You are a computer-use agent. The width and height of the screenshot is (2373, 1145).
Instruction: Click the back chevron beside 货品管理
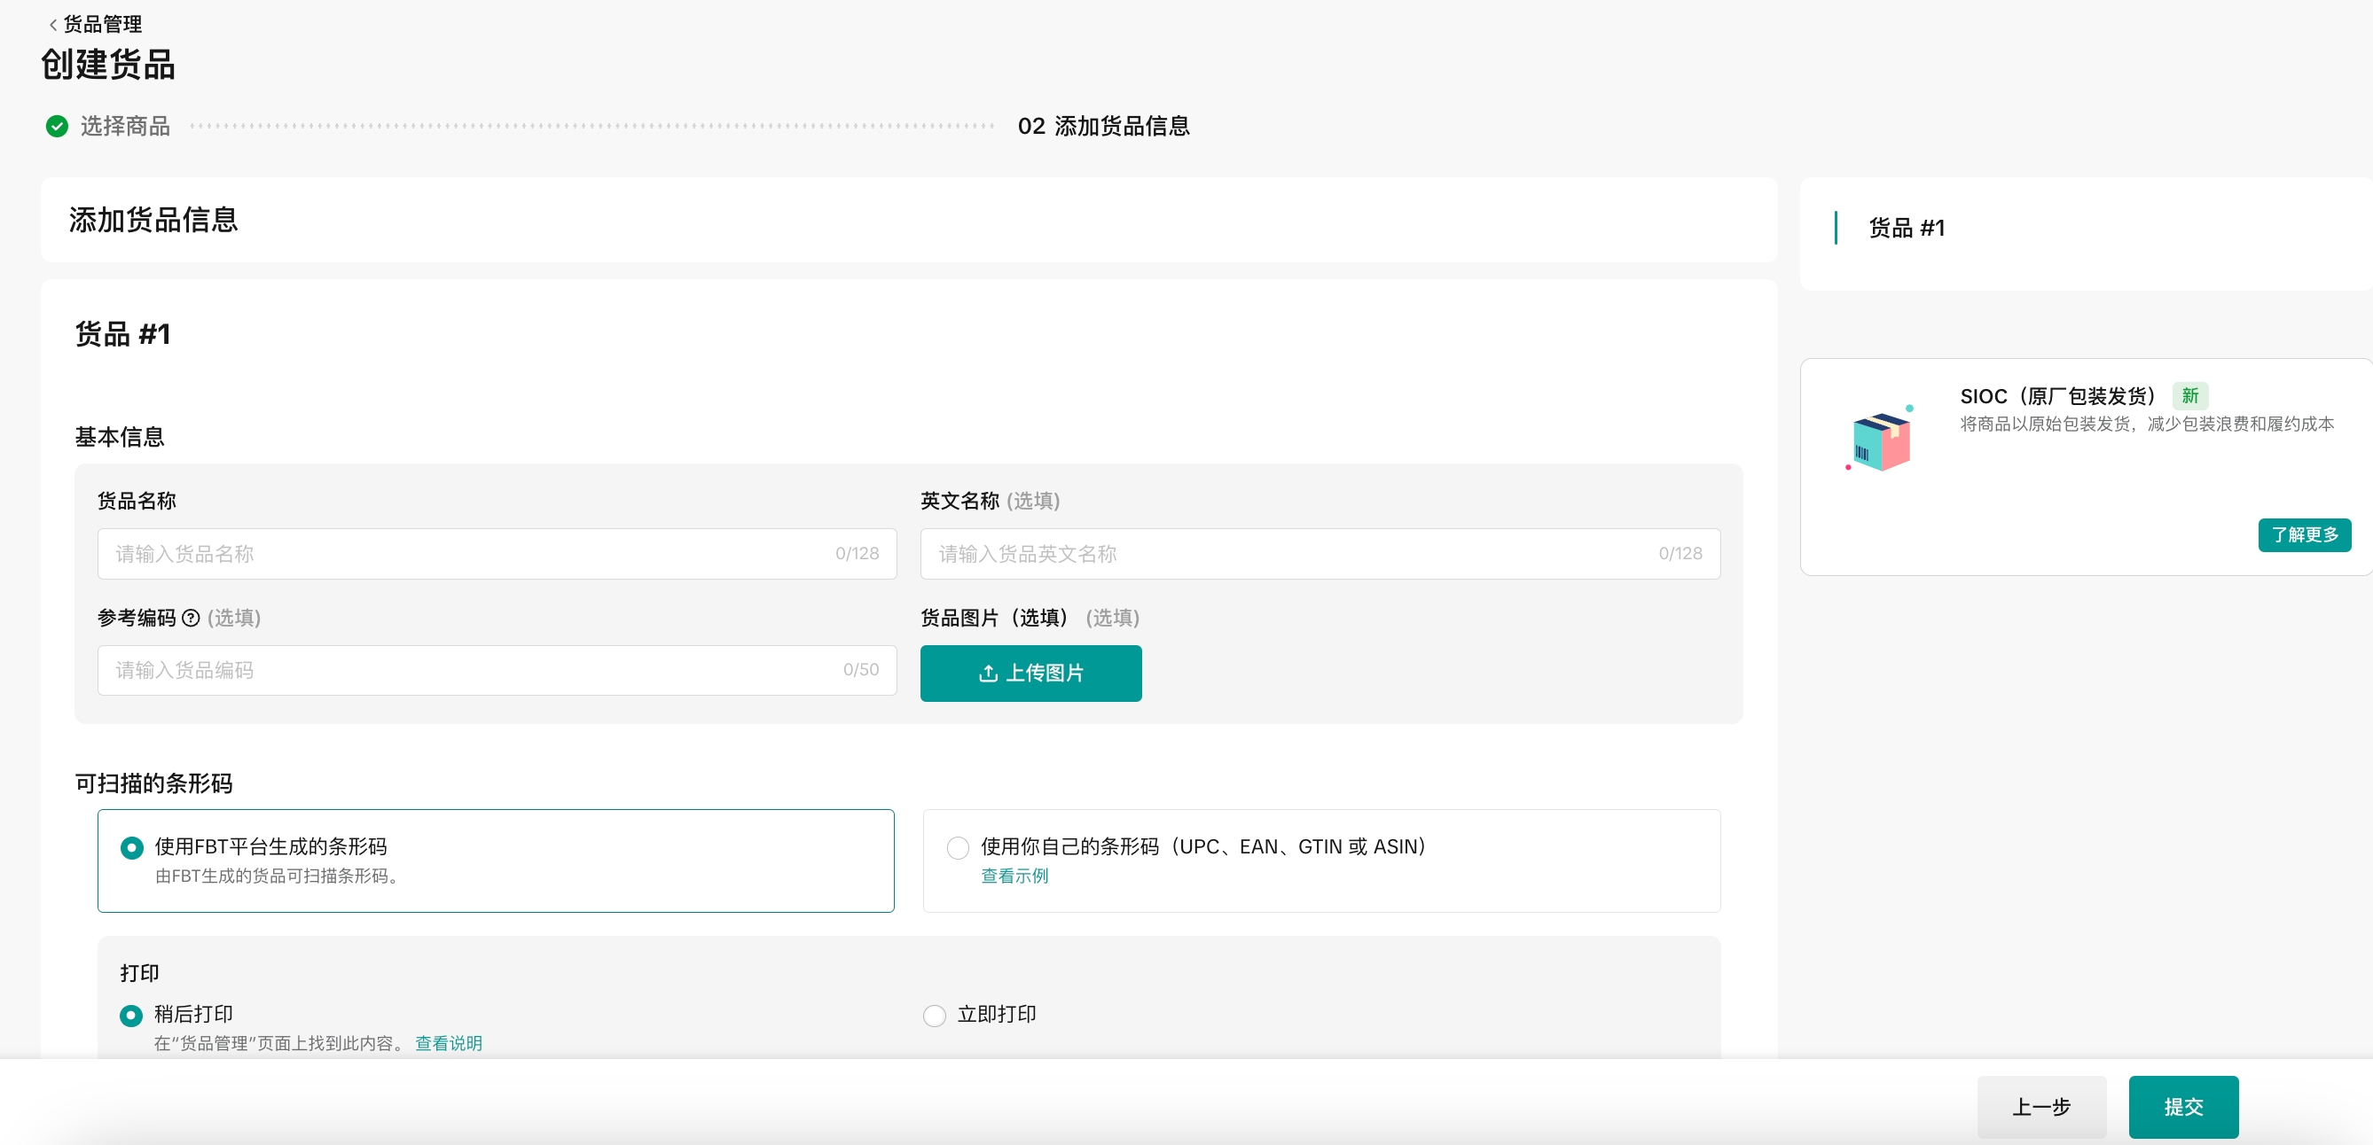coord(52,25)
